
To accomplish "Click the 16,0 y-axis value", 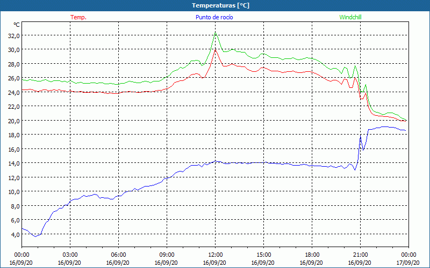I will click(x=14, y=149).
